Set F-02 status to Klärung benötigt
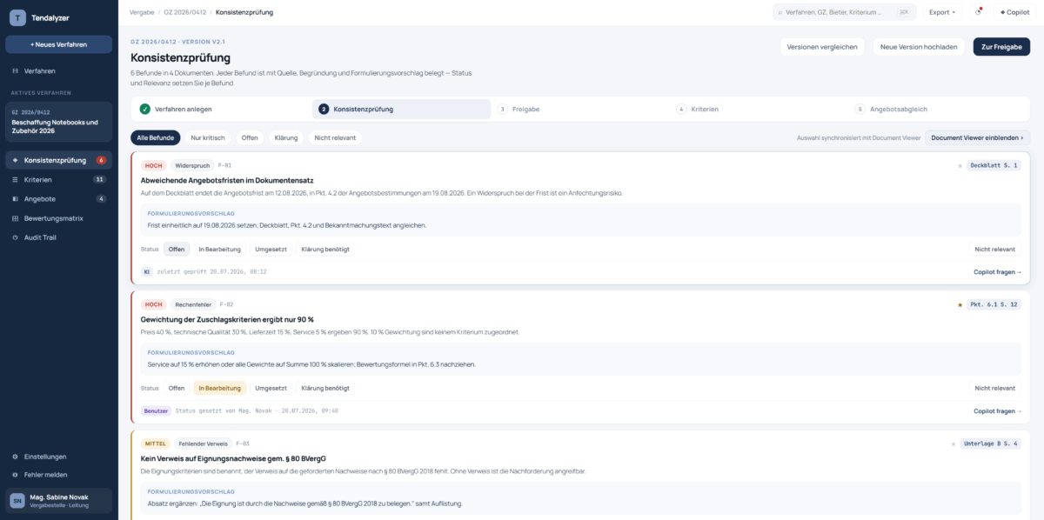The width and height of the screenshot is (1044, 520). coord(325,388)
